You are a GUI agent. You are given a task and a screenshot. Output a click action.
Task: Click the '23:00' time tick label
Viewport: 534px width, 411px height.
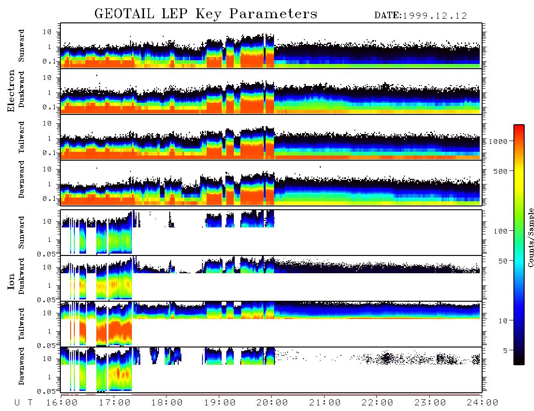[x=431, y=403]
